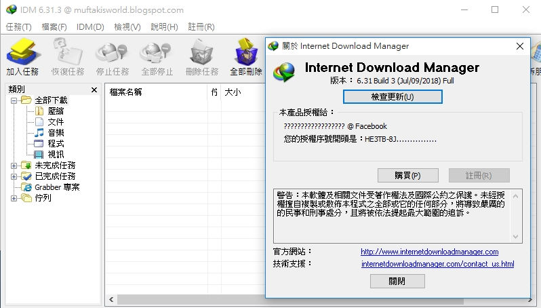Image resolution: width=541 pixels, height=308 pixels.
Task: Open the IDM(D) menu
Action: (x=90, y=27)
